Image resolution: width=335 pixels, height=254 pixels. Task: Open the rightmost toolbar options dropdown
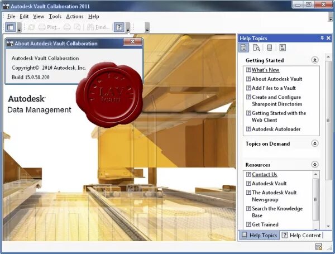tap(147, 27)
